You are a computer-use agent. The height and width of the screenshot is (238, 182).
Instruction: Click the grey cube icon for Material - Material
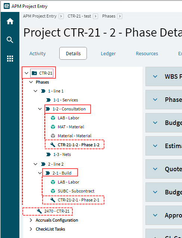[53, 136]
